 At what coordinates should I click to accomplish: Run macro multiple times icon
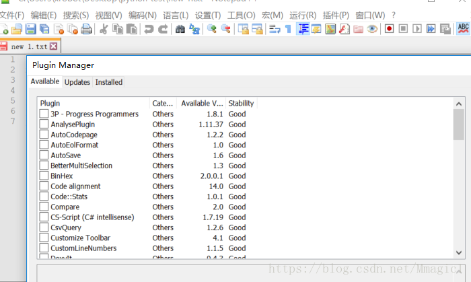click(431, 29)
